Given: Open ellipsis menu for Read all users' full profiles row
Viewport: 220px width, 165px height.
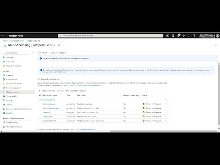Looking at the screenshot, I should (x=166, y=116).
